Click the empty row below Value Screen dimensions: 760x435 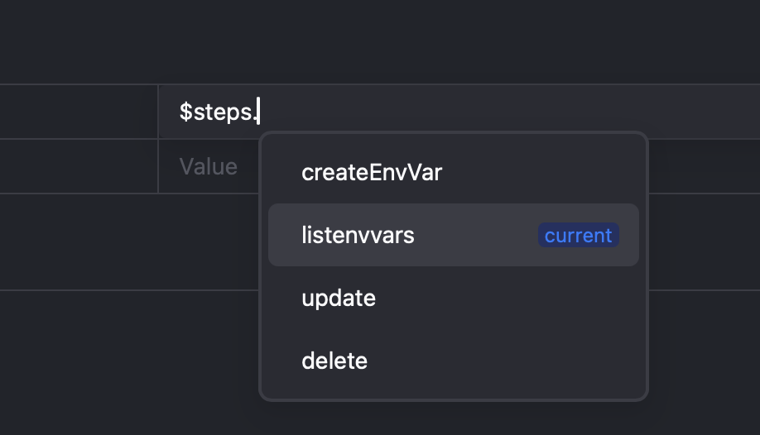coord(124,241)
